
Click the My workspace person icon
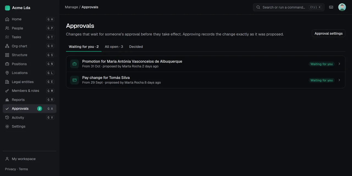pyautogui.click(x=7, y=159)
